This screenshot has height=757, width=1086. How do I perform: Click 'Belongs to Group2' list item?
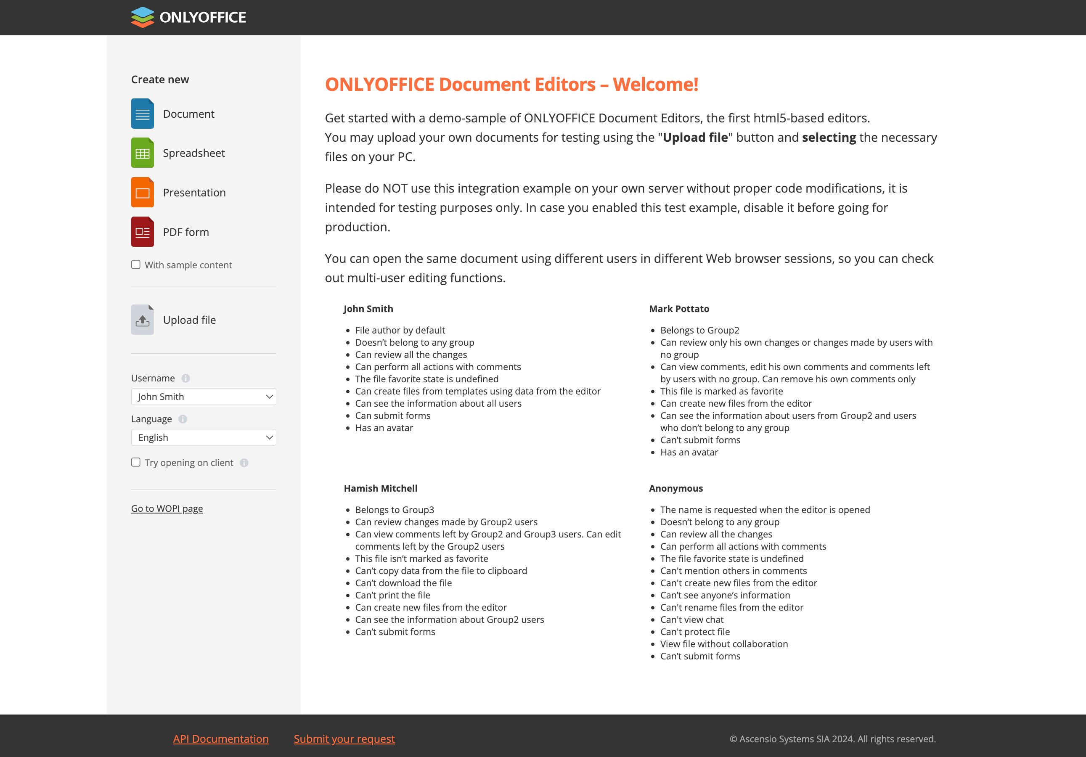(699, 330)
